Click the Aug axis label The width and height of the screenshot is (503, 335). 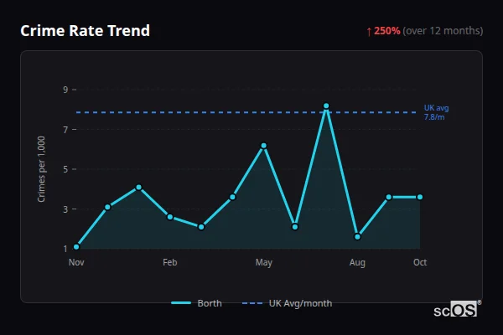coord(357,263)
